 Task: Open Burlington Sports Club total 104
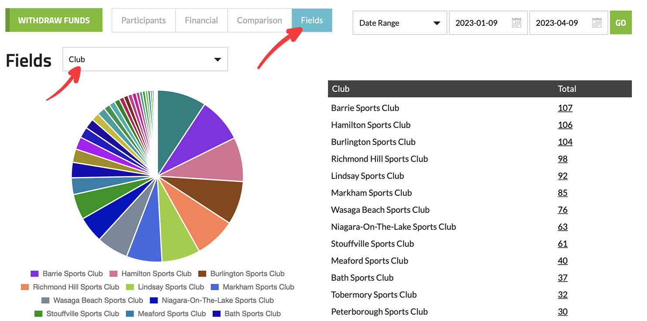(565, 142)
